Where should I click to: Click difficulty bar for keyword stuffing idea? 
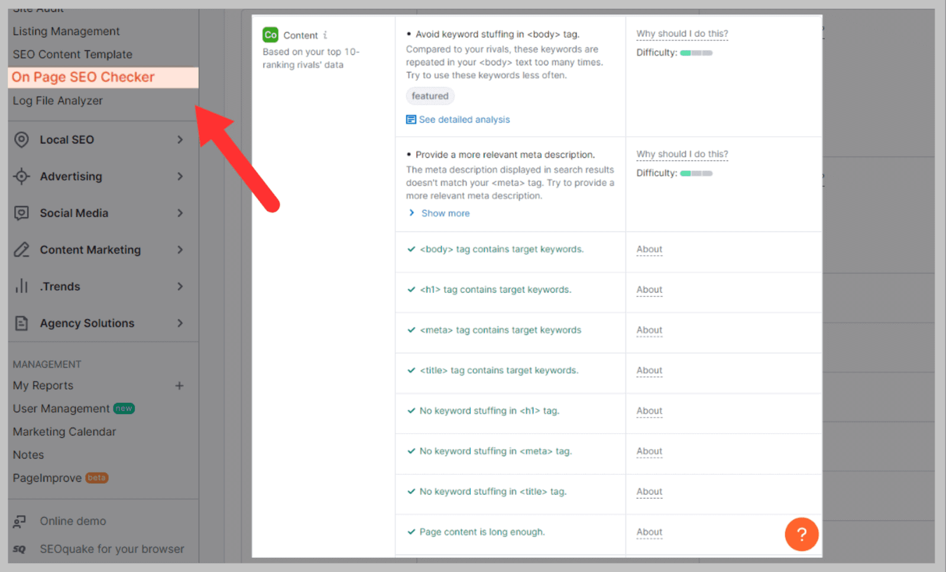point(696,53)
